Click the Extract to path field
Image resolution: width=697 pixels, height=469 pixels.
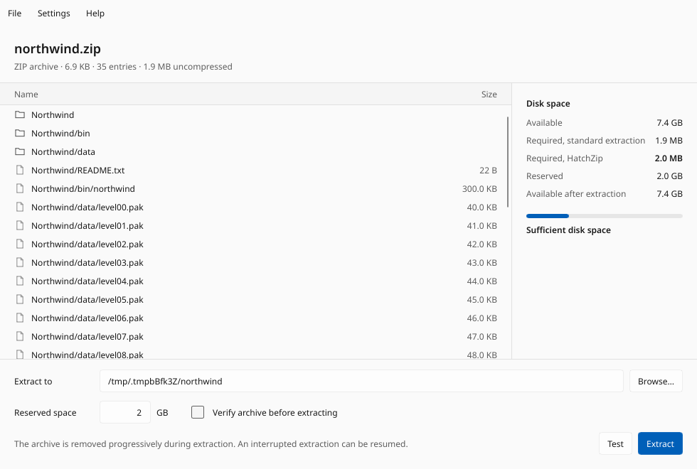point(361,381)
